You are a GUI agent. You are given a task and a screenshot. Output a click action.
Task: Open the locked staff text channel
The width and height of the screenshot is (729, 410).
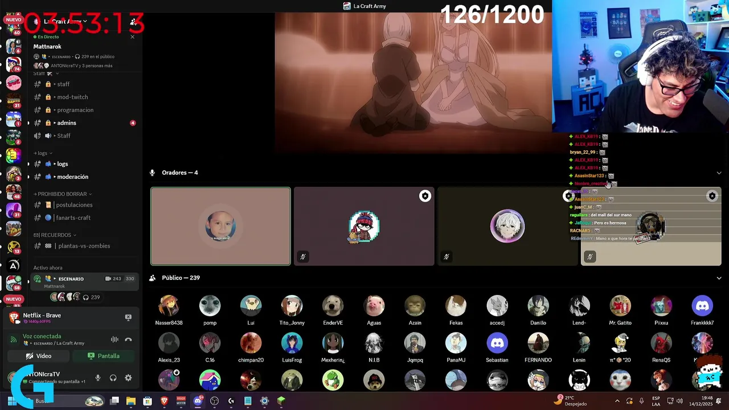coord(84,84)
